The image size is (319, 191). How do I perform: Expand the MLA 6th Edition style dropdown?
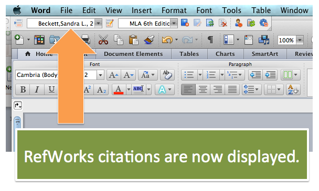point(174,24)
